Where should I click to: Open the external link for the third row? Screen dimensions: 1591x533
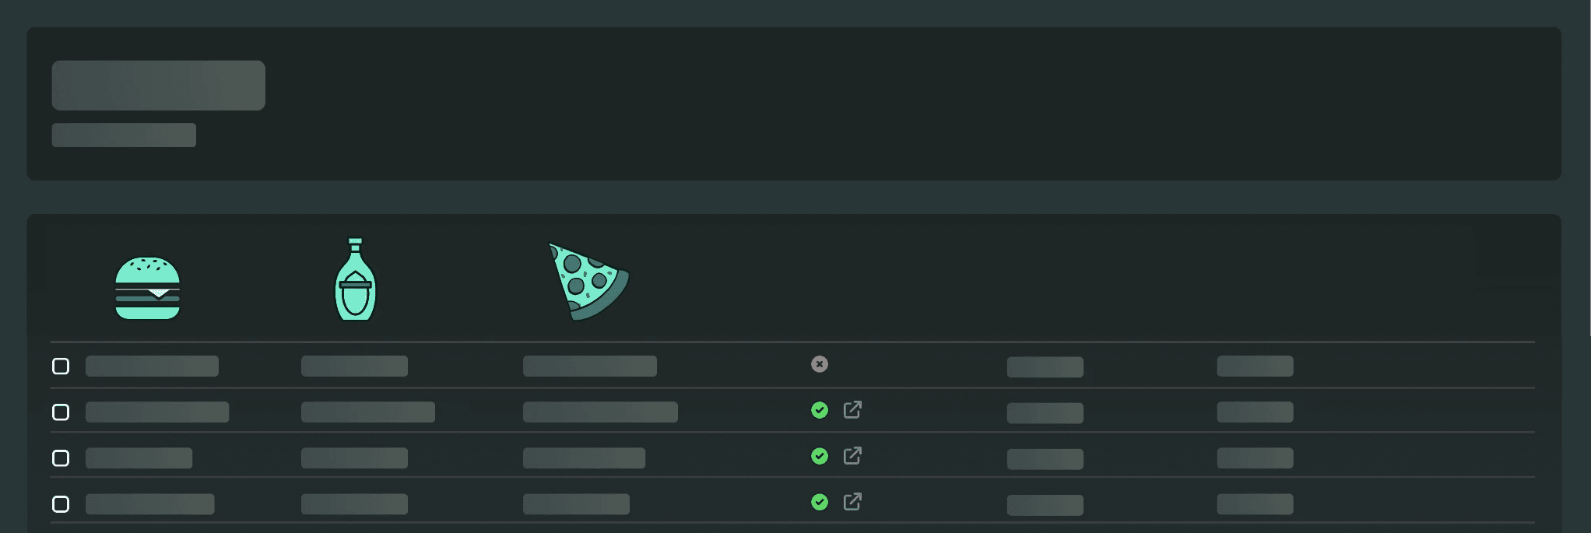(852, 456)
